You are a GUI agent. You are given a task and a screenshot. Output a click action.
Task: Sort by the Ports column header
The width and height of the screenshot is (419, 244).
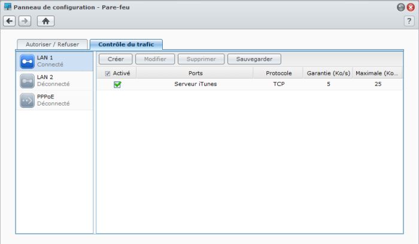point(195,73)
